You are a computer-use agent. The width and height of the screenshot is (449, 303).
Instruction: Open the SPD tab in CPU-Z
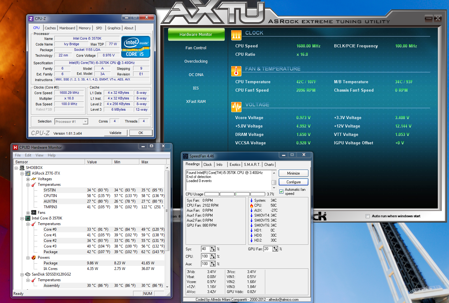(x=99, y=28)
